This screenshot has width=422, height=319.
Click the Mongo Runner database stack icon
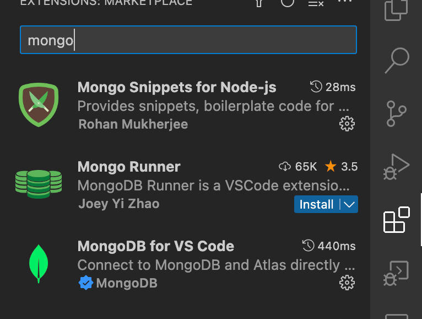pyautogui.click(x=39, y=184)
